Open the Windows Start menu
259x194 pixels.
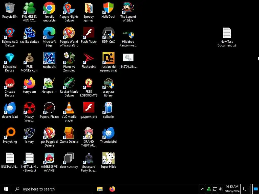point(6,189)
